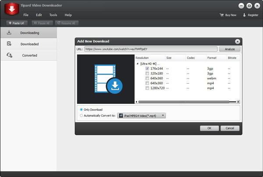Screen dimensions: 263x177
Task: Switch to the Downloaded tab
Action: point(28,44)
